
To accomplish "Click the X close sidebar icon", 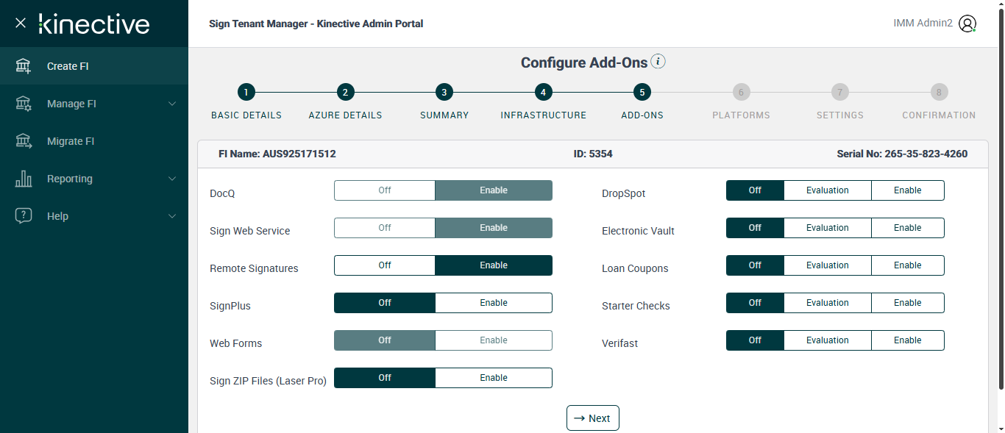I will click(21, 23).
